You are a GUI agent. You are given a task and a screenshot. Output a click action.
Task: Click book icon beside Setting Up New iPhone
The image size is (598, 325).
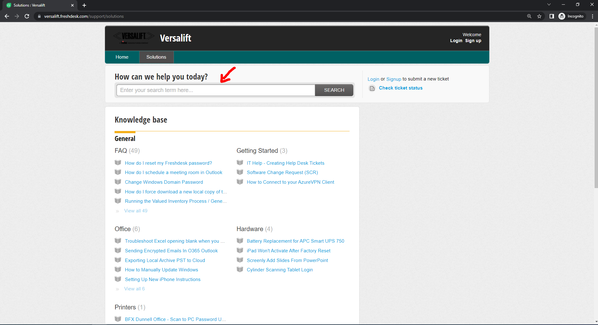coord(118,279)
